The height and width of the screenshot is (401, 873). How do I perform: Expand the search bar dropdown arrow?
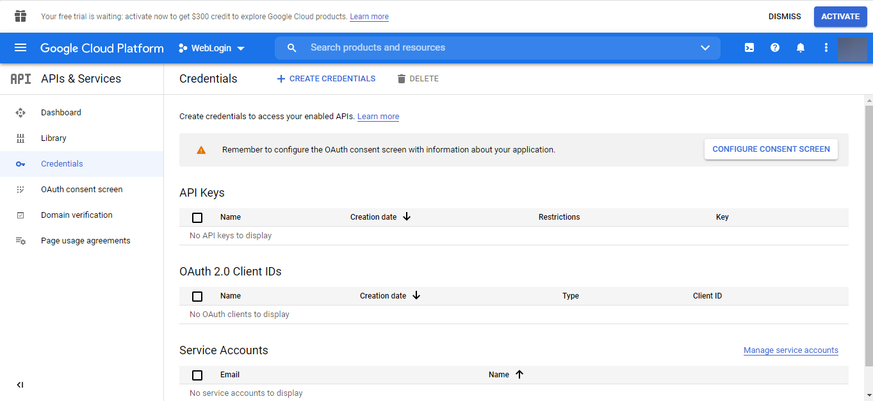705,48
